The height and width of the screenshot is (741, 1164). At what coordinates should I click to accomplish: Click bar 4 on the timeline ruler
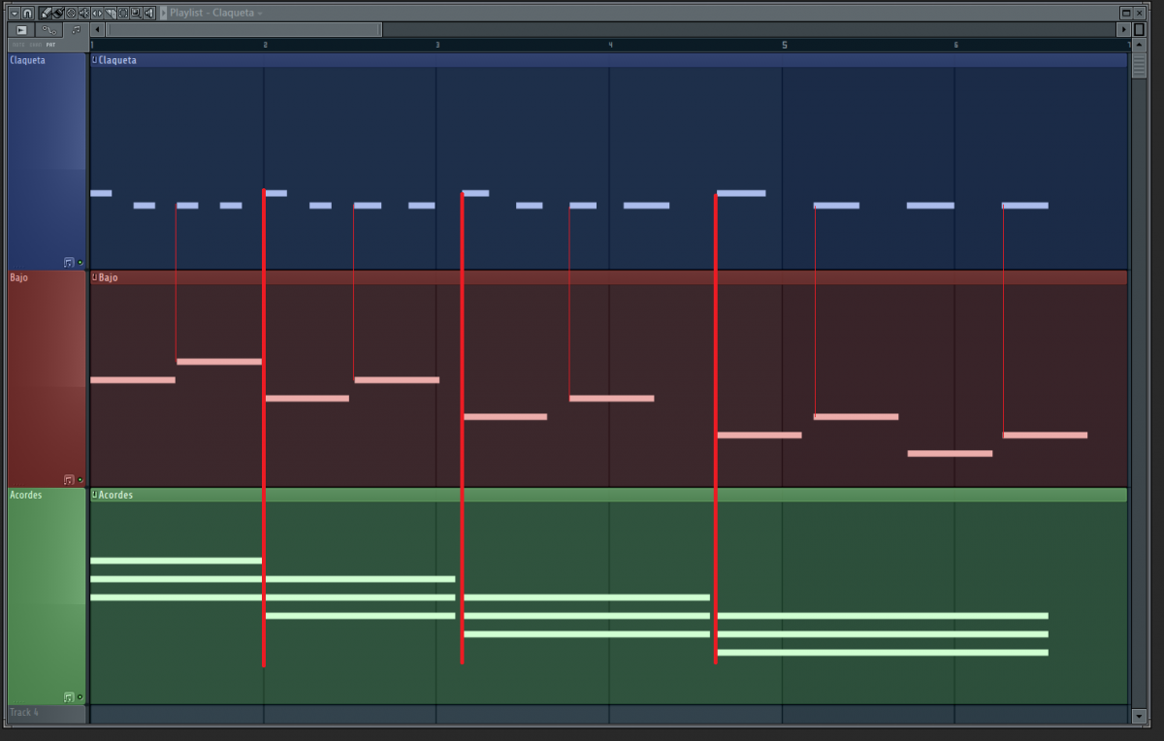tap(610, 45)
